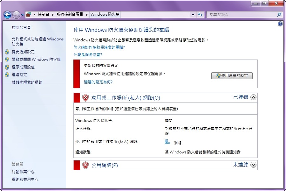286x191 pixels.
Task: Click shield icon beside 進階設定
Action: tap(7, 75)
